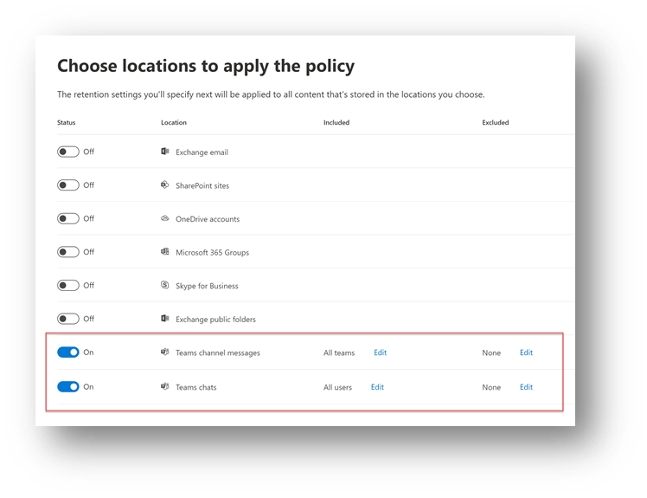The width and height of the screenshot is (647, 498).
Task: Edit included users for Teams chats
Action: pos(377,387)
